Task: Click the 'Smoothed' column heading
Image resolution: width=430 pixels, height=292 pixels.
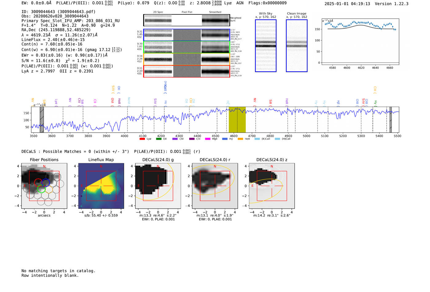Action: [215, 12]
